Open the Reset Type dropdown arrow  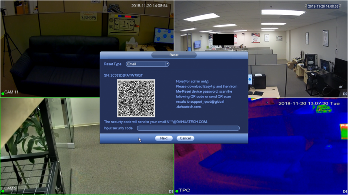(x=167, y=64)
